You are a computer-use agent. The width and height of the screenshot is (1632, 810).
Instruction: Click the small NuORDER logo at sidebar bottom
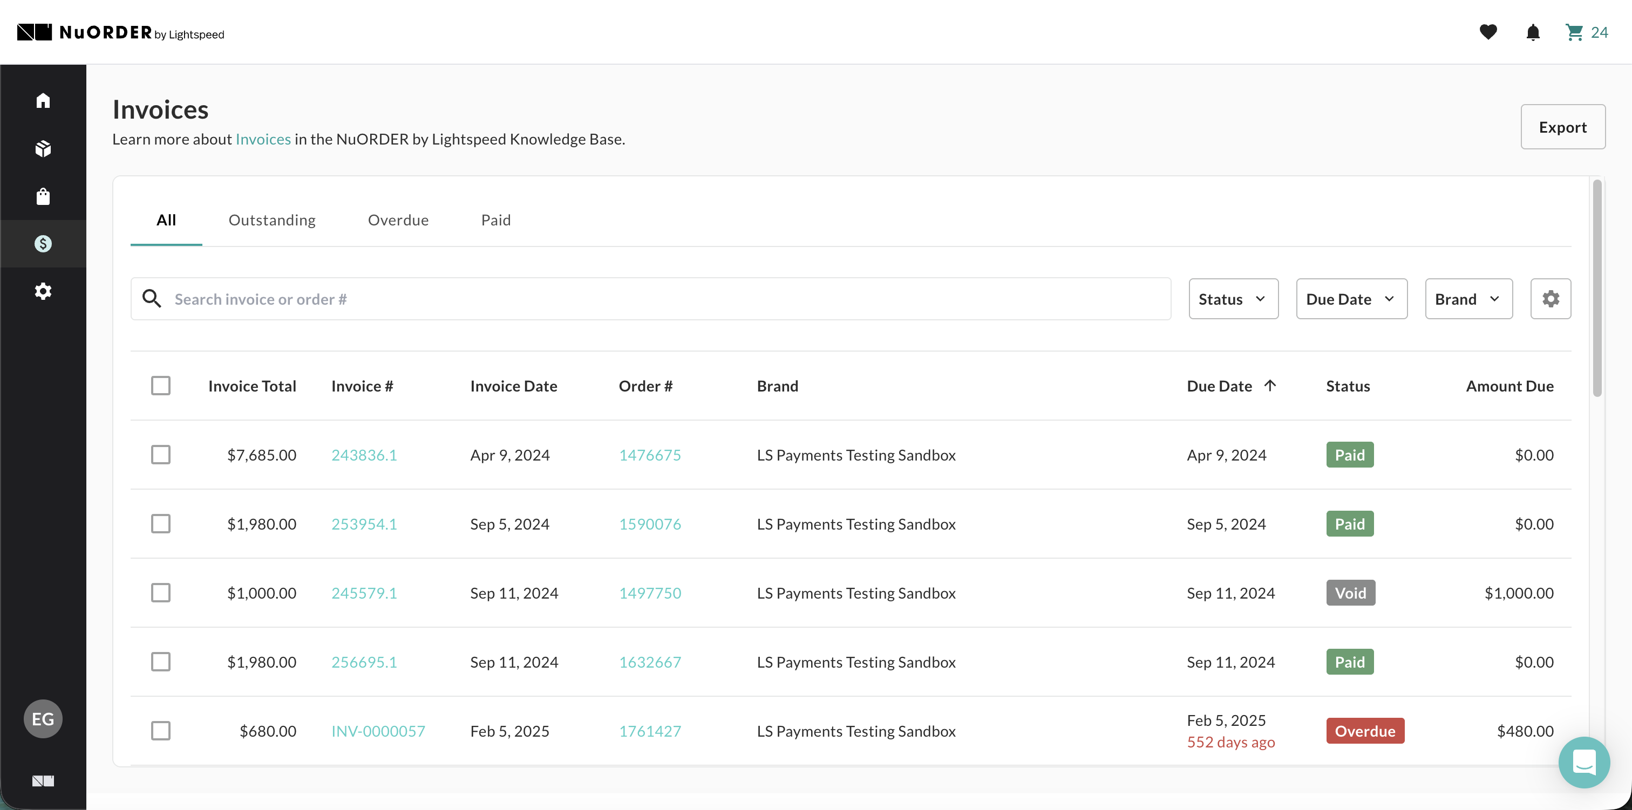pos(43,781)
